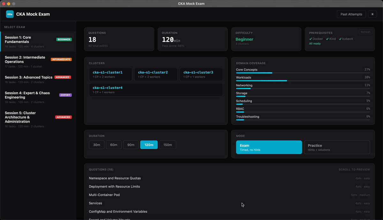This screenshot has height=220, width=383.
Task: Click the INTERMEDIATE badge on Session 2
Action: 61,60
